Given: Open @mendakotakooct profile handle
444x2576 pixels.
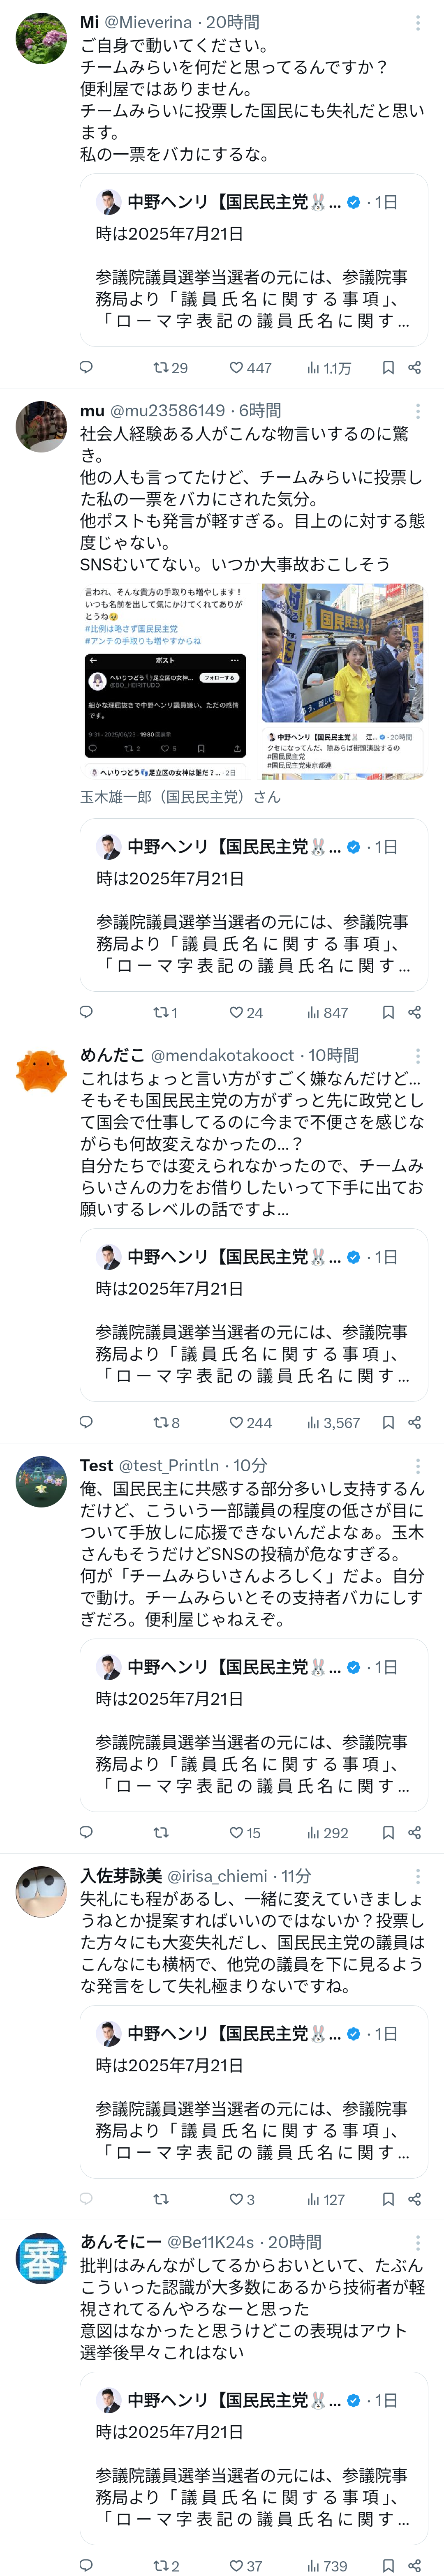Looking at the screenshot, I should (x=222, y=1055).
